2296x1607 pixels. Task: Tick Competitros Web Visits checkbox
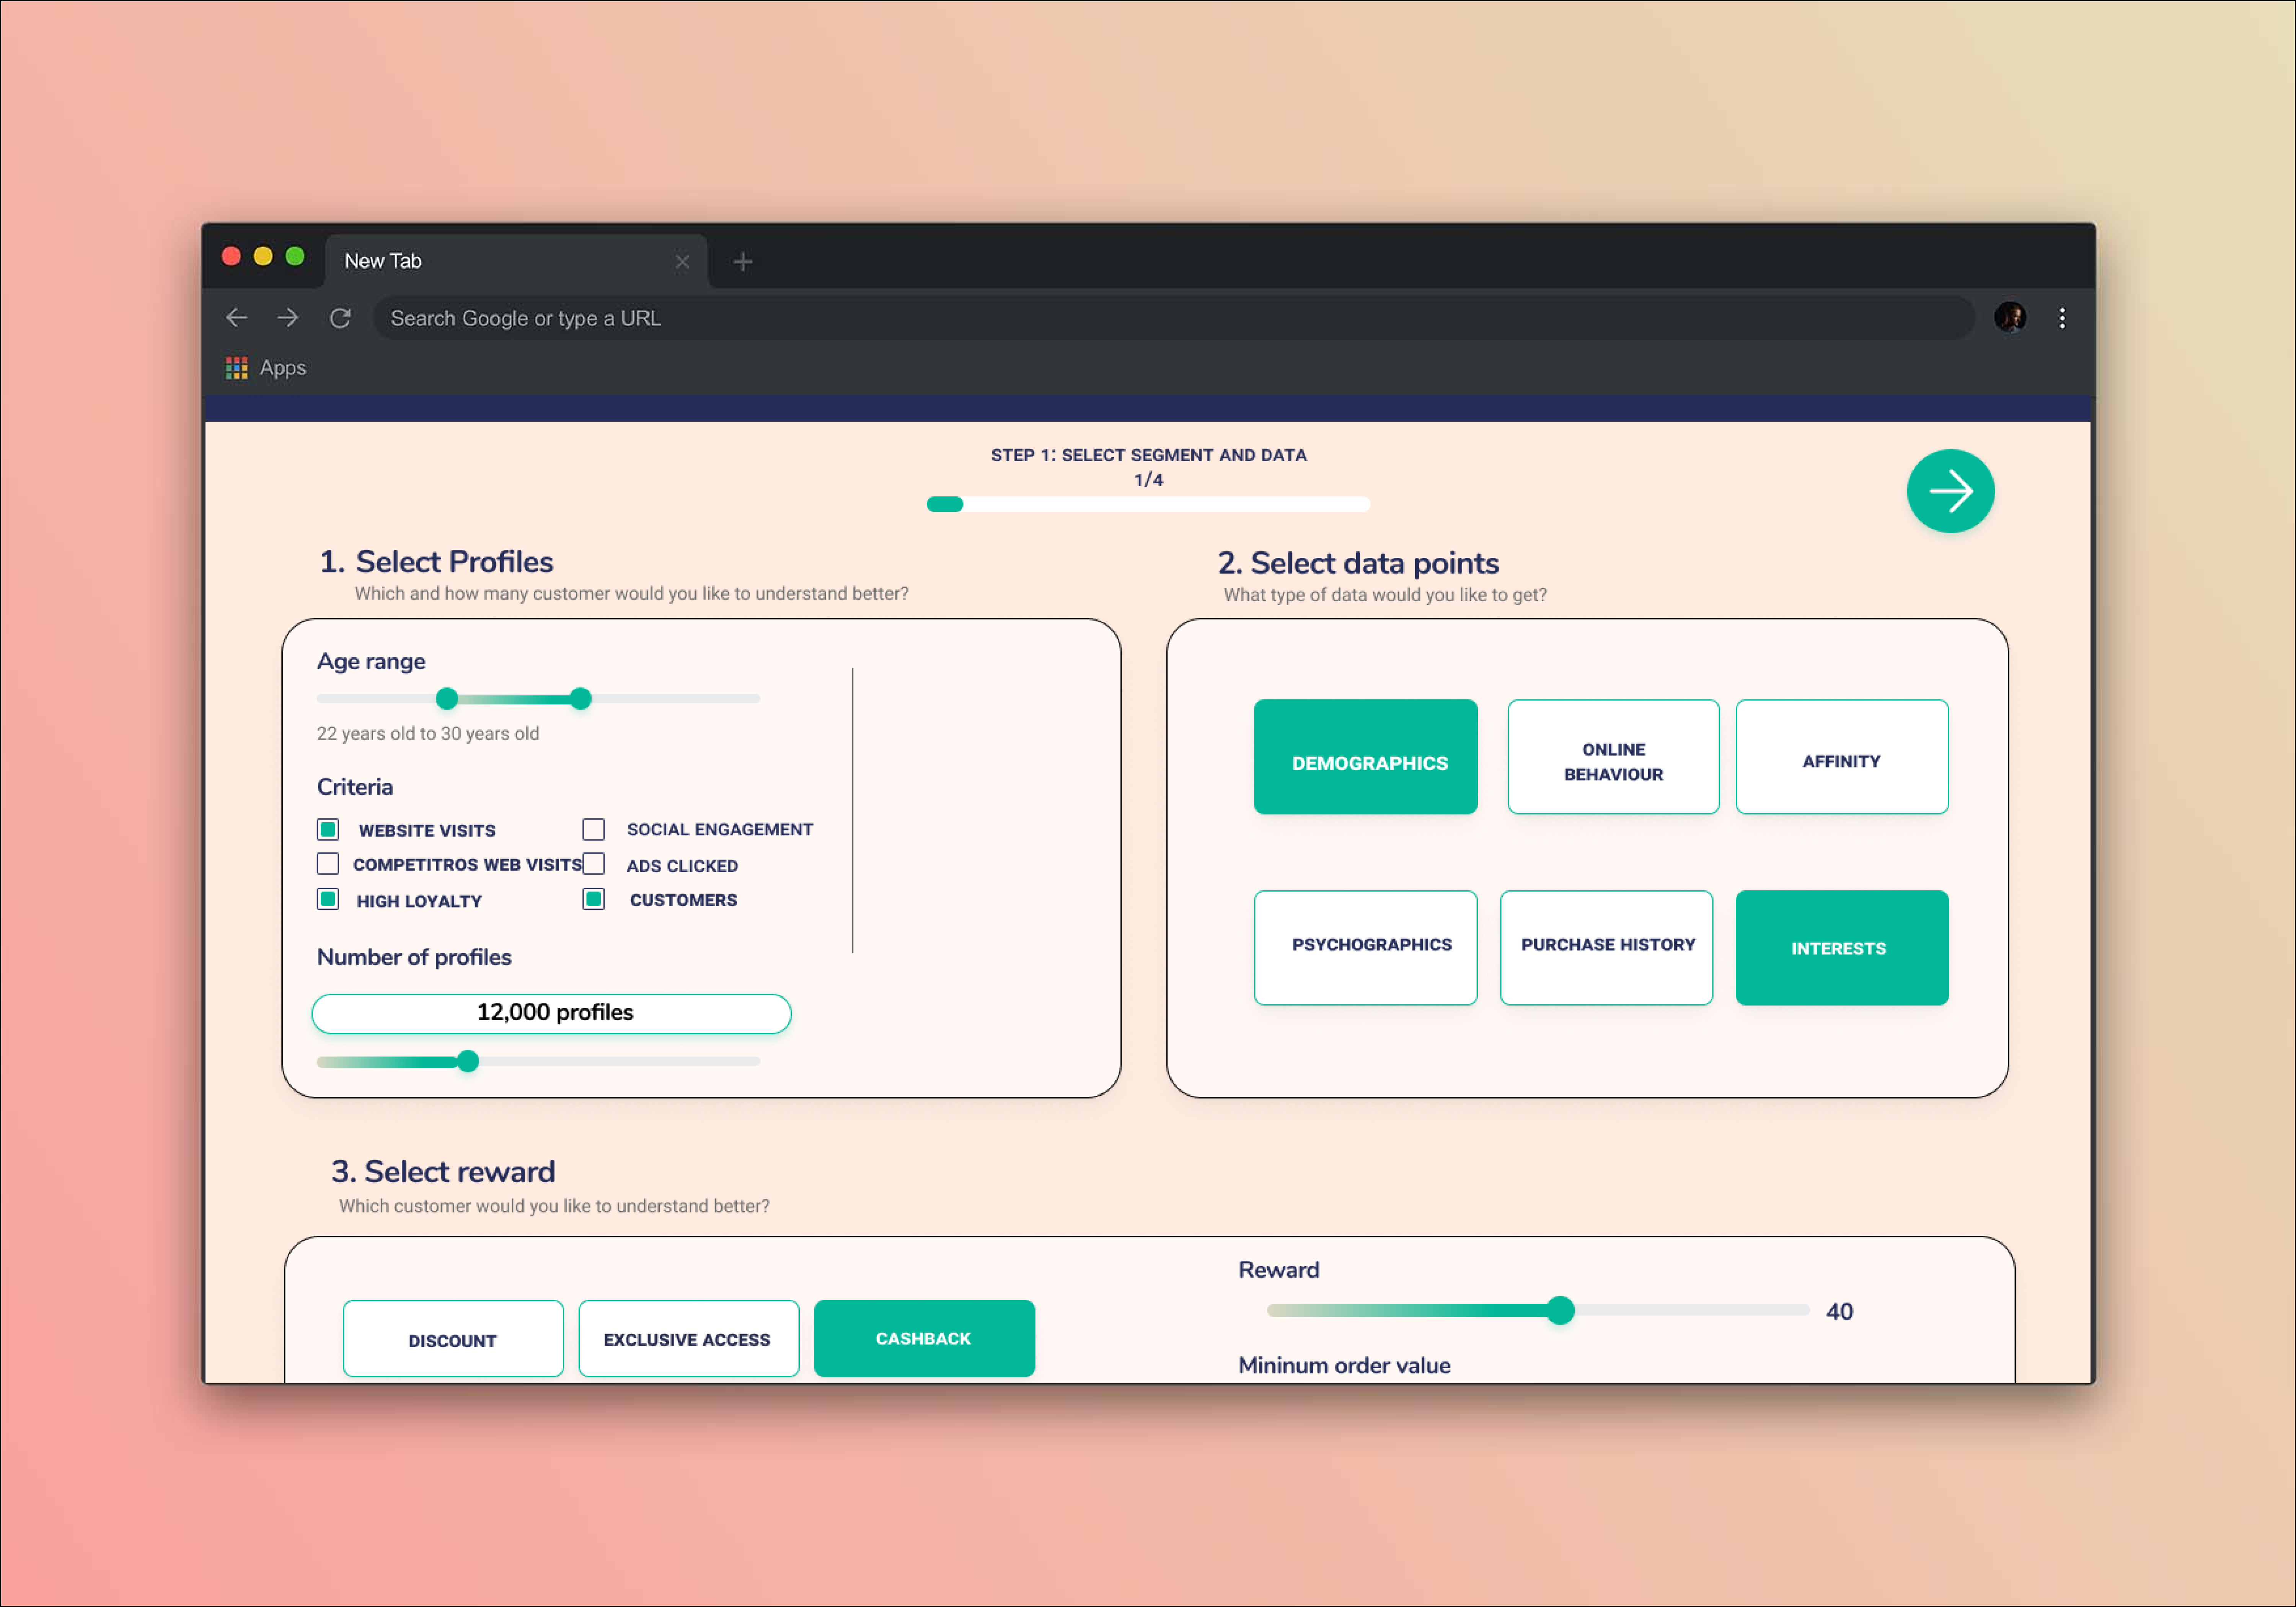tap(328, 864)
